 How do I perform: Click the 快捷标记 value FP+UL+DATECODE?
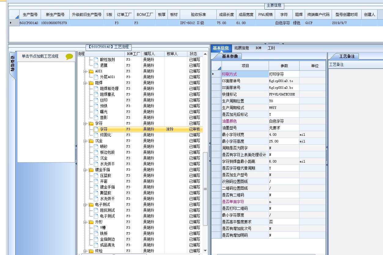[284, 94]
